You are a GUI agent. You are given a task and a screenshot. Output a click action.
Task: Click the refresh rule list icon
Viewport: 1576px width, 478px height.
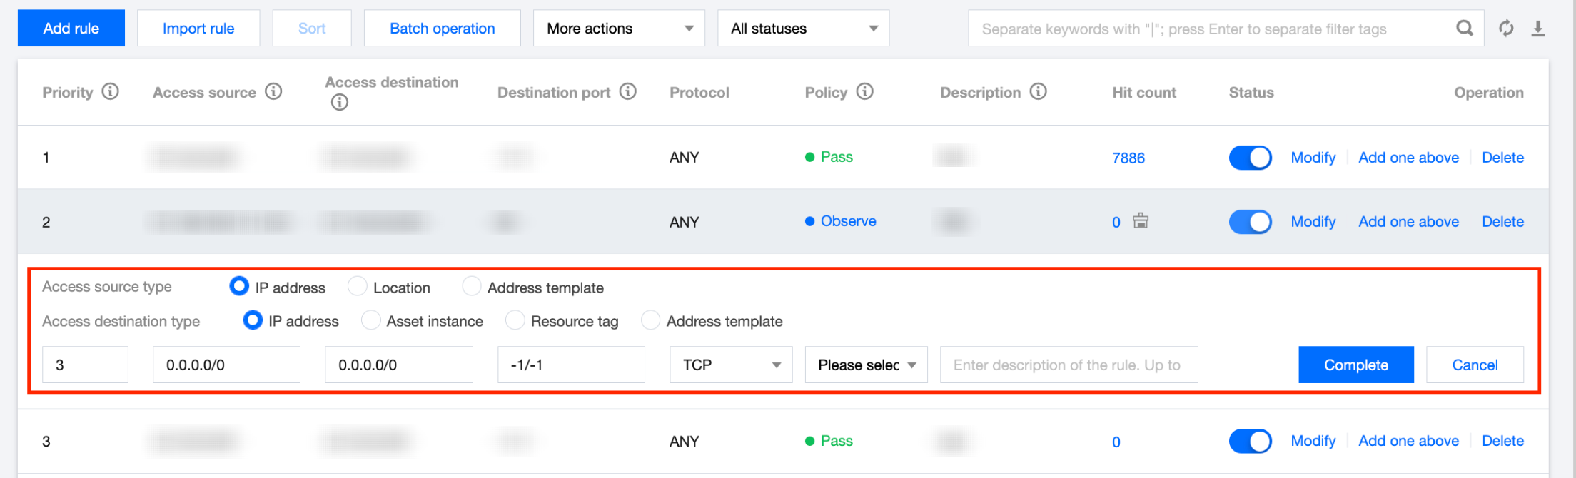(x=1506, y=29)
